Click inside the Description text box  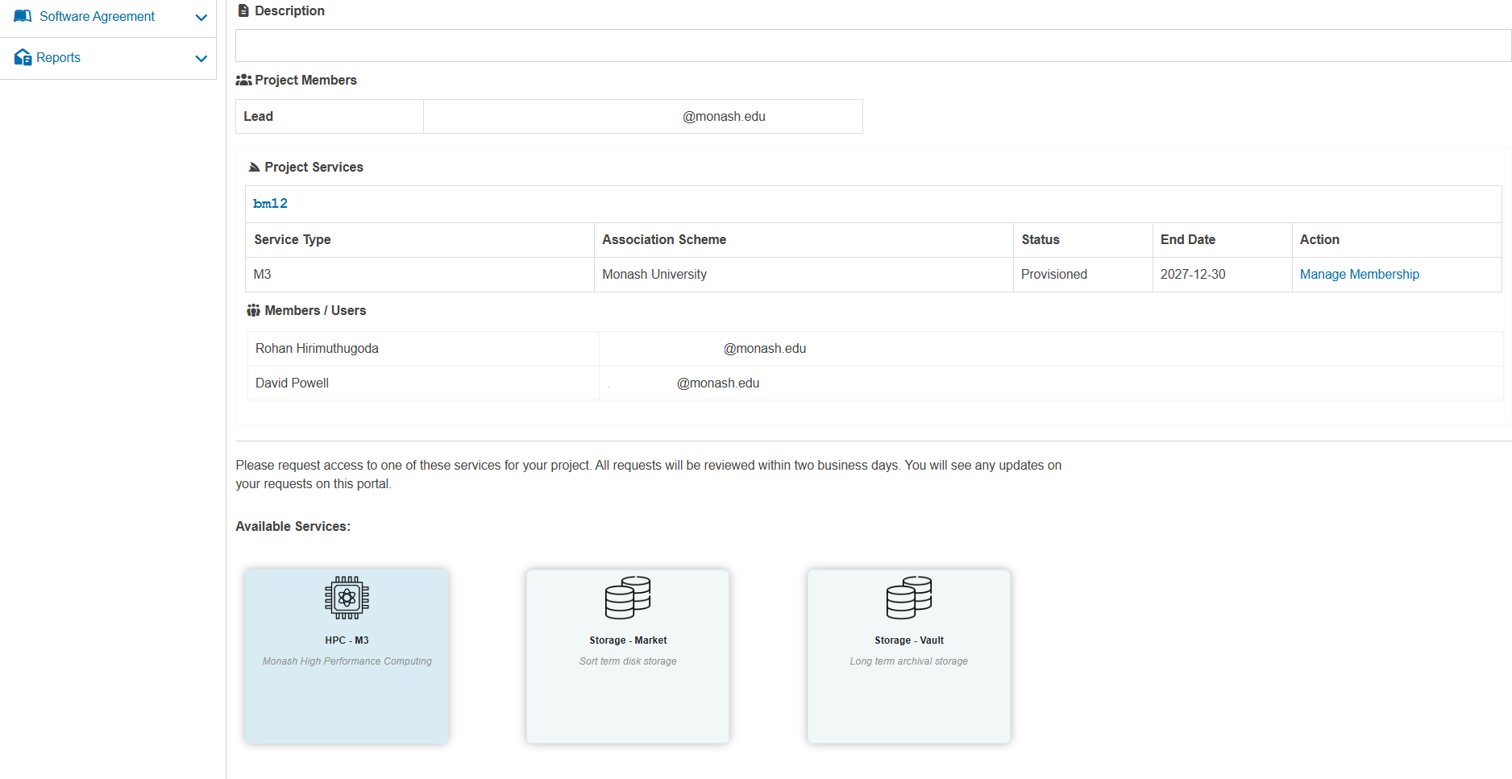(872, 45)
